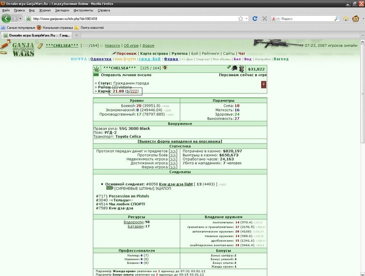
Task: Open the Новости link
Action: [112, 46]
